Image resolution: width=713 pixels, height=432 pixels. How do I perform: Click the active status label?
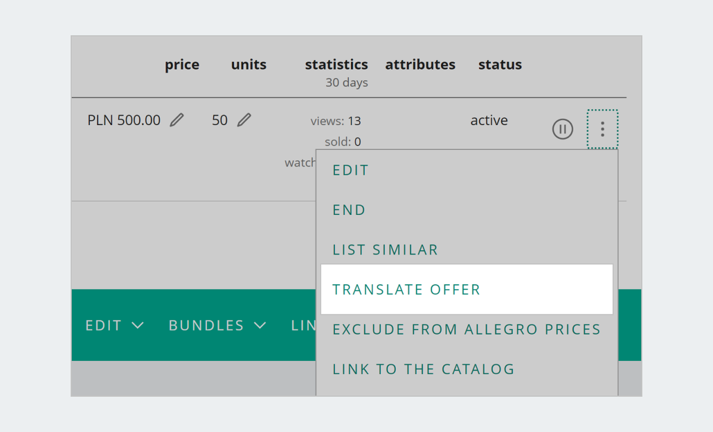[489, 120]
